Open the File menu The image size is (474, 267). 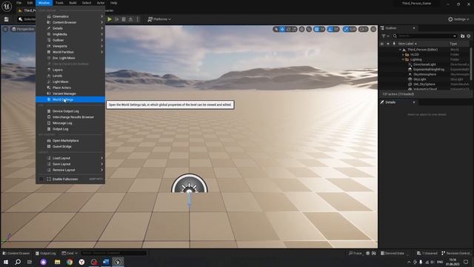(19, 3)
